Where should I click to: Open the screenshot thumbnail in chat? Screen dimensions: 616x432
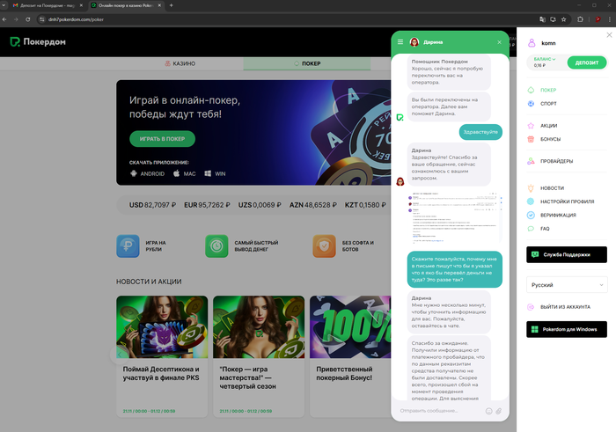point(455,217)
